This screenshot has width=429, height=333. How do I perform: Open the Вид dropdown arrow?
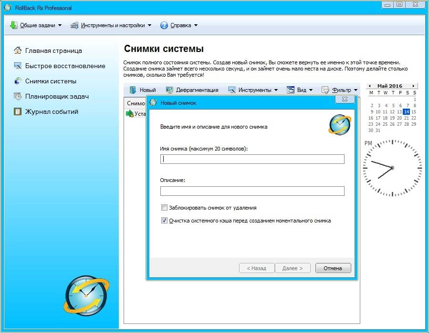point(311,90)
